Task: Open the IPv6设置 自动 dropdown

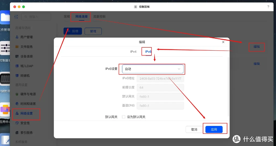Action: tap(153, 69)
